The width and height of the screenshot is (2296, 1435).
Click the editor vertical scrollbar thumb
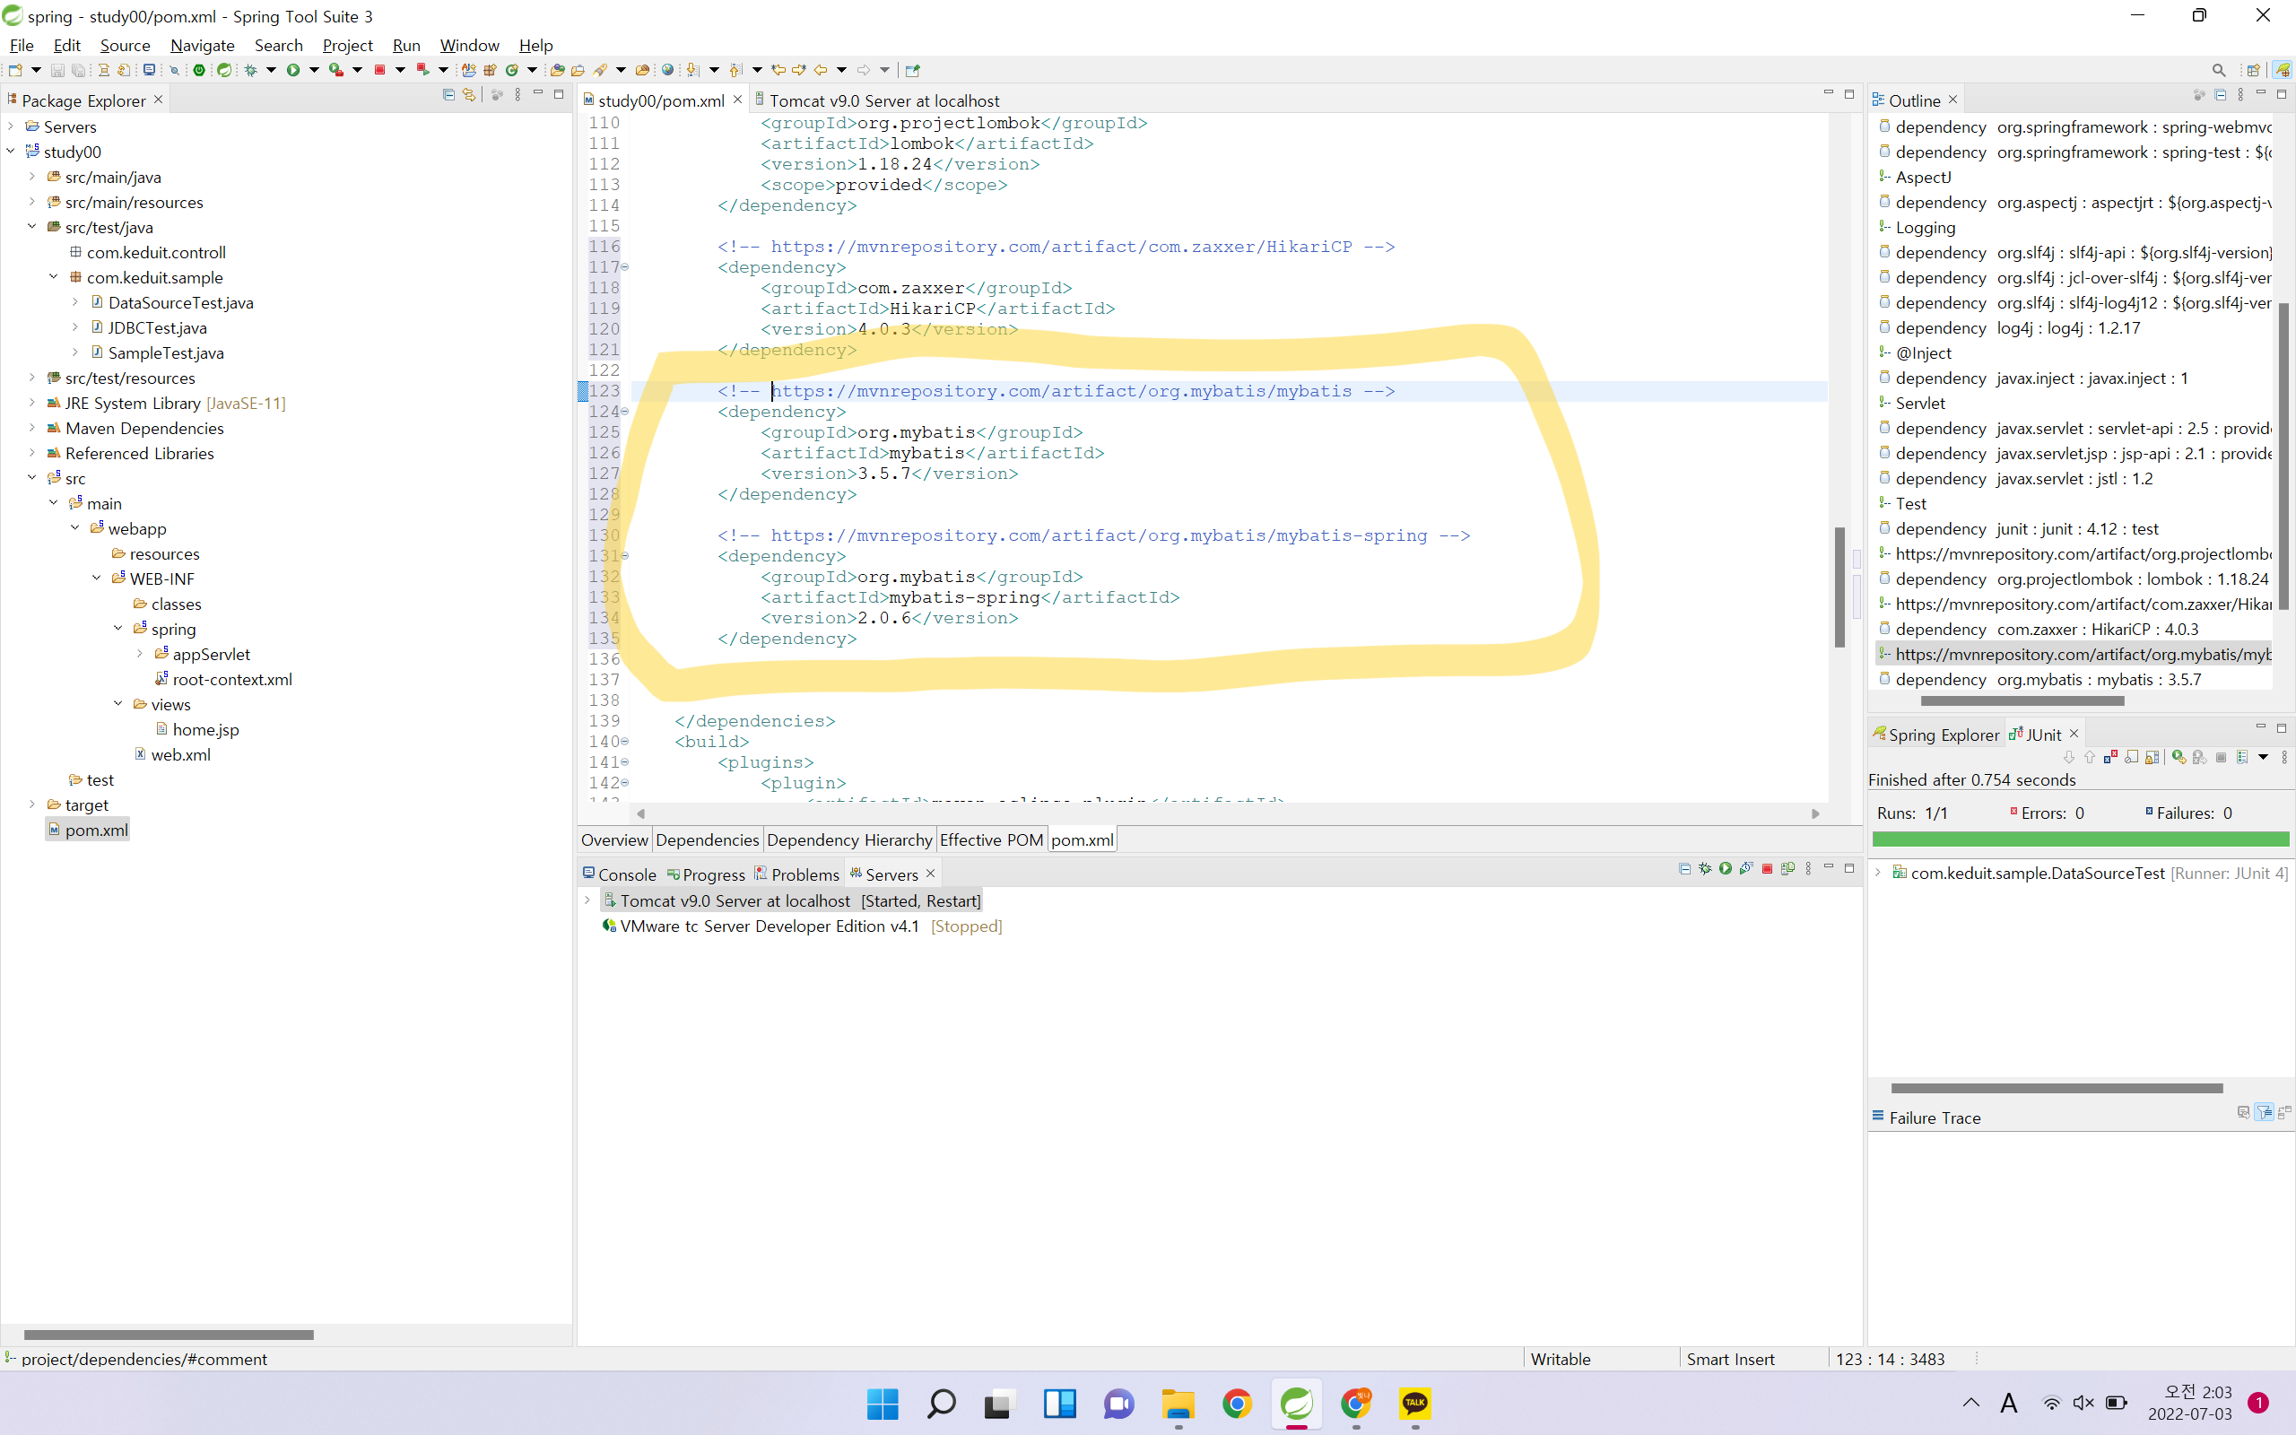coord(1839,587)
